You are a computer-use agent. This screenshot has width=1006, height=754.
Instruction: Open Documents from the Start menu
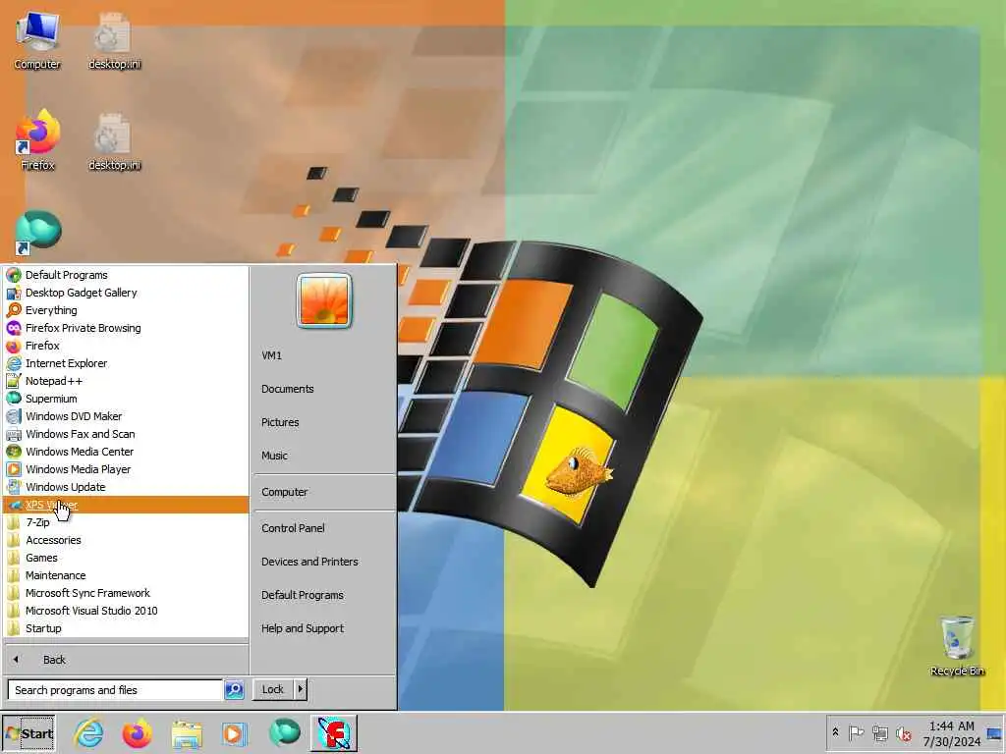322,389
